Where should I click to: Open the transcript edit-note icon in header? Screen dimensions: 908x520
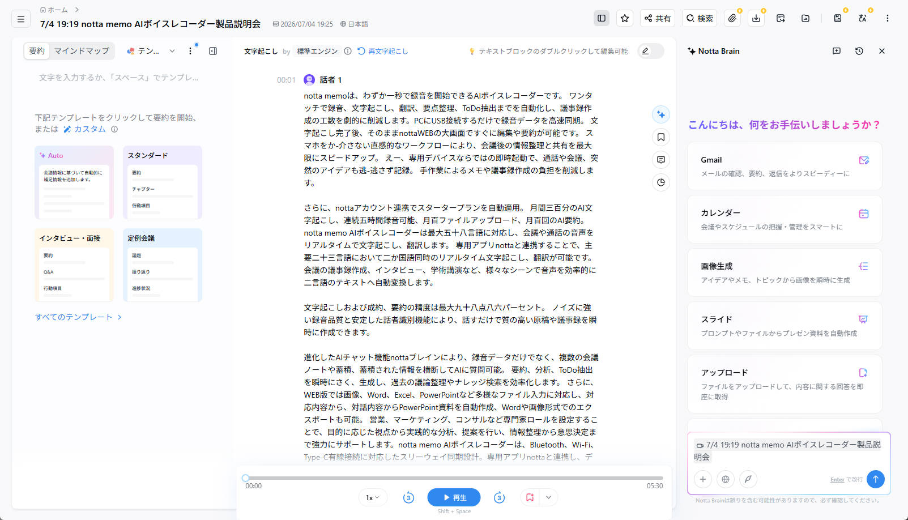781,18
